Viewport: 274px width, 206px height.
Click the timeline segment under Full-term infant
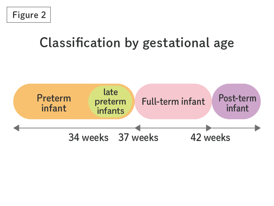click(173, 128)
